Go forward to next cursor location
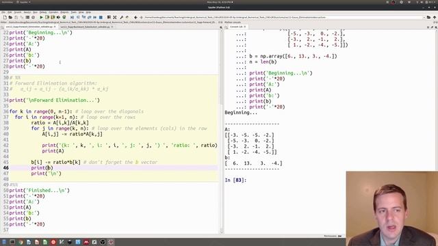The height and width of the screenshot is (246, 438). pos(141,17)
